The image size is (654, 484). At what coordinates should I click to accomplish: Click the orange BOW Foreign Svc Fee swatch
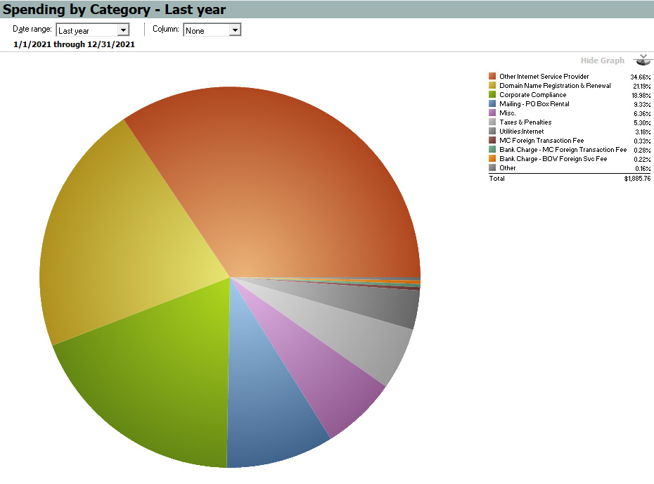click(x=493, y=158)
